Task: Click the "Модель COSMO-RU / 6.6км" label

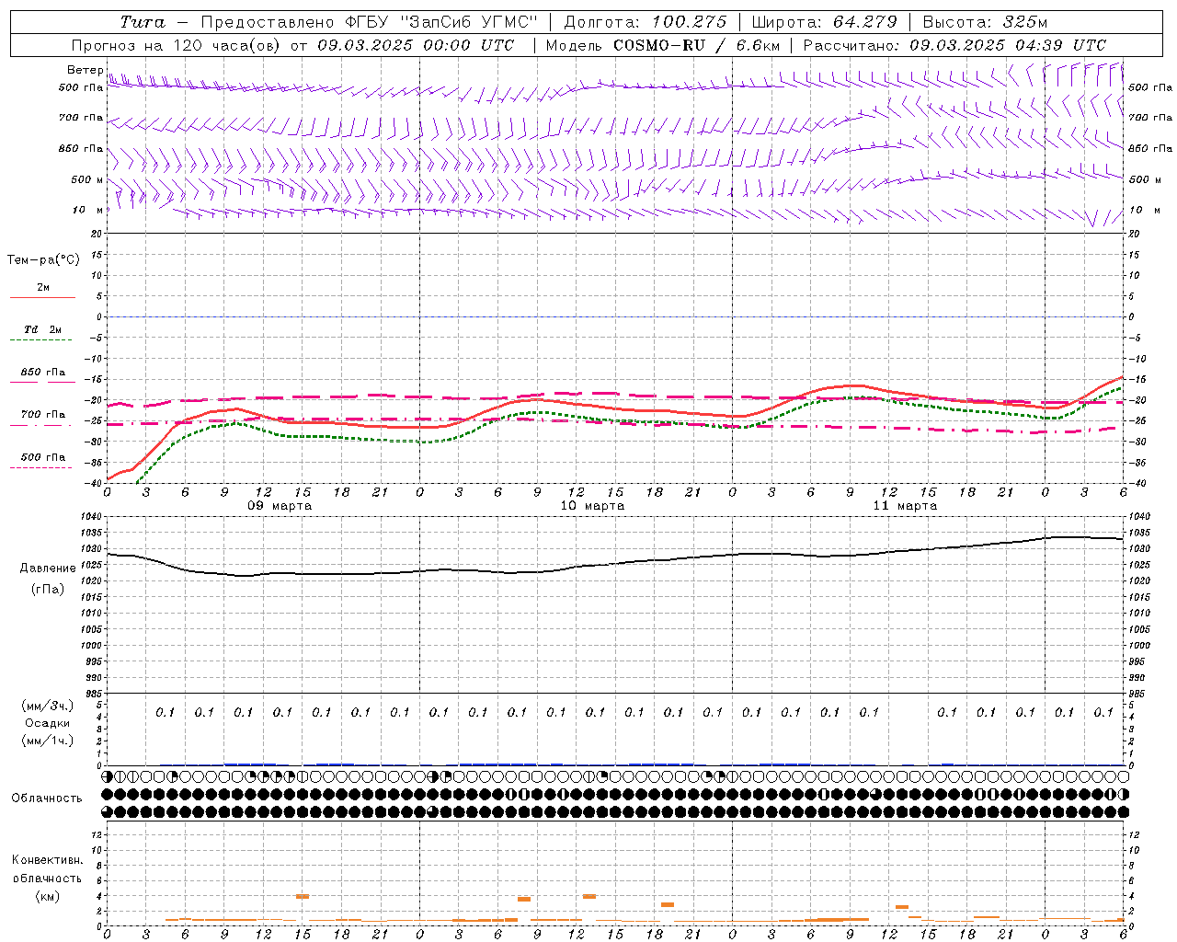Action: (x=663, y=45)
